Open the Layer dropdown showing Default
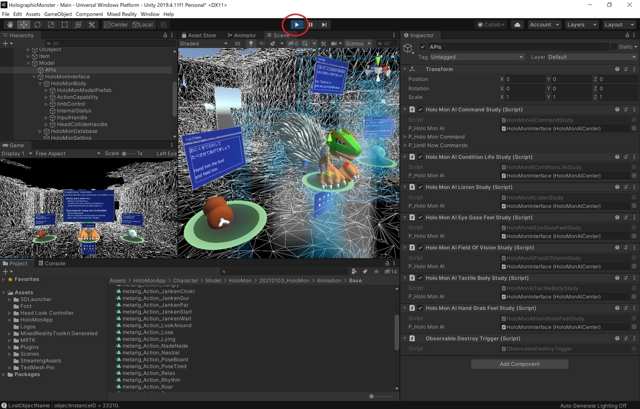 coord(592,57)
